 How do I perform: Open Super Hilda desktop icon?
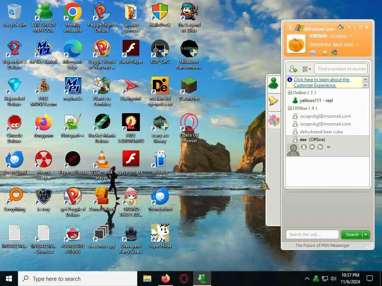click(x=160, y=236)
